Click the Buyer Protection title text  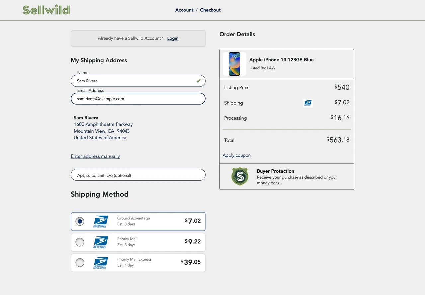[276, 171]
